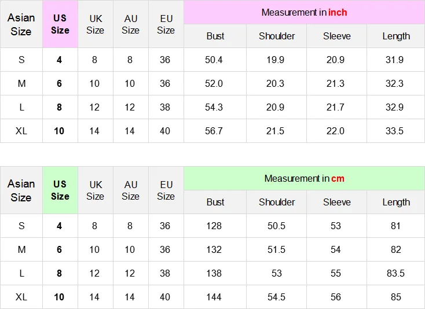Viewport: 425px width, 309px height.
Task: Select the shoulder value 50.5
Action: [276, 226]
